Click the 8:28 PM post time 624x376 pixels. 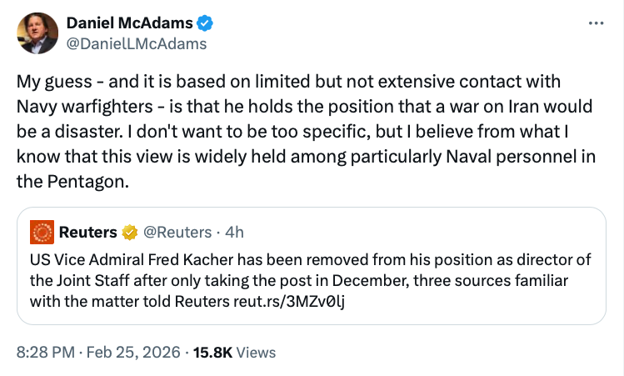[x=44, y=353]
